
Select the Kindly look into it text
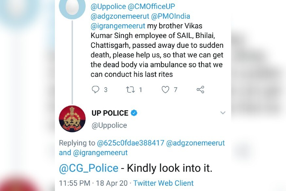pos(170,168)
